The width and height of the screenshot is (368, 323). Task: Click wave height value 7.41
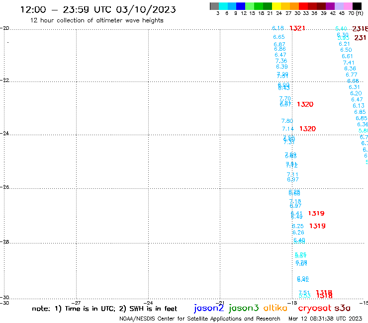point(349,63)
